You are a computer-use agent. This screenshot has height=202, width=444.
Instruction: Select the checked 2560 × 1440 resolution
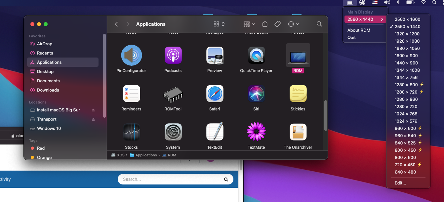click(x=407, y=26)
